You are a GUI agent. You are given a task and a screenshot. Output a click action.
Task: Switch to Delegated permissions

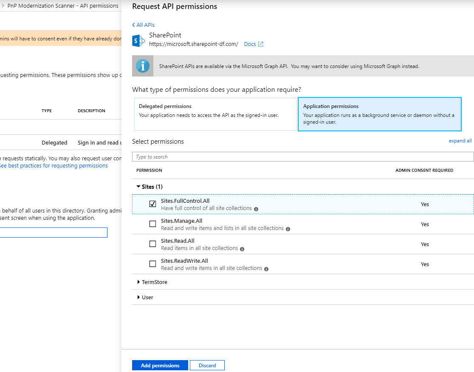pyautogui.click(x=215, y=114)
